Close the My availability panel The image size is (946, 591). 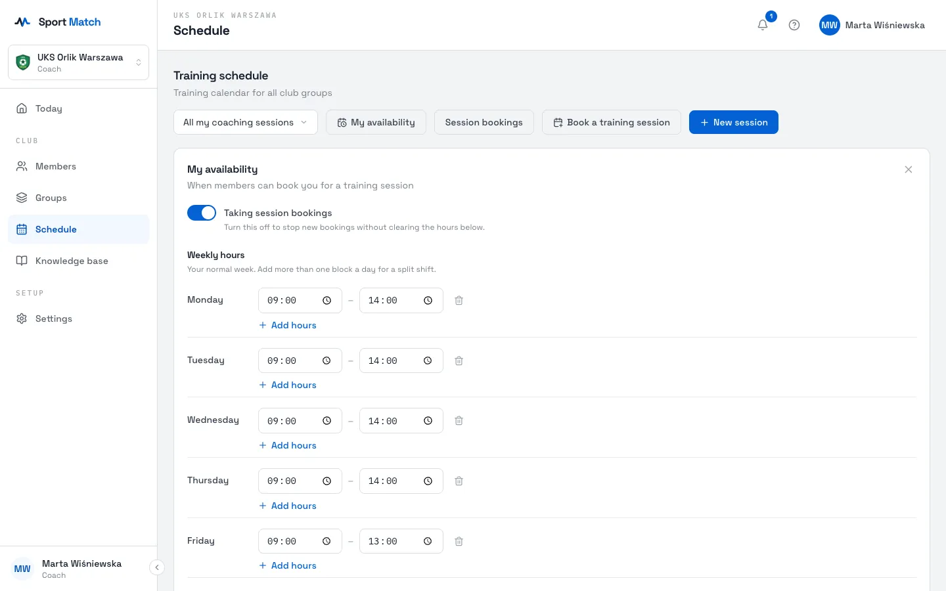click(909, 169)
